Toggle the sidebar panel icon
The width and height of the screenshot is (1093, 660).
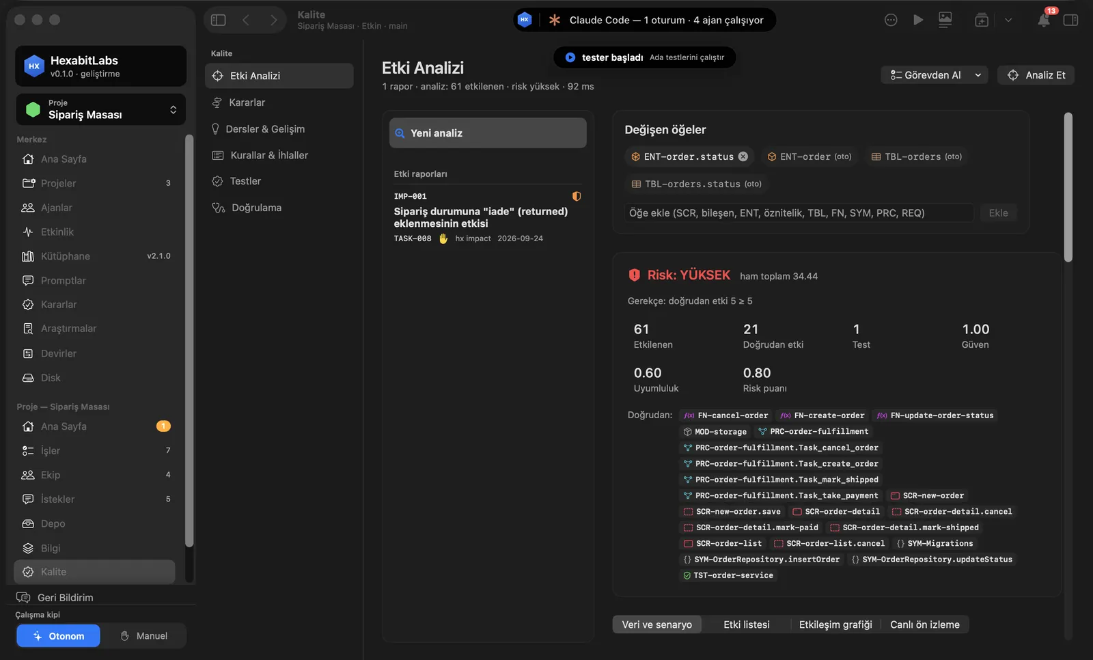[219, 20]
